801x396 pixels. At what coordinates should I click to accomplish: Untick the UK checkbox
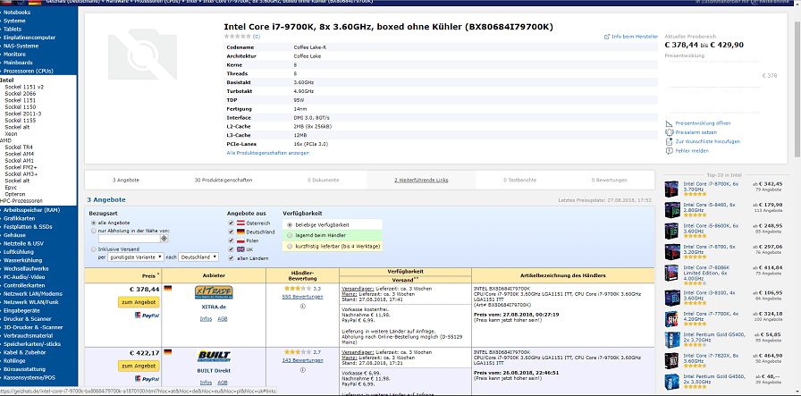232,249
